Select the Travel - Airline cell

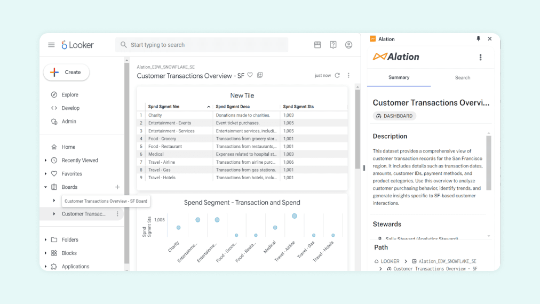point(162,162)
